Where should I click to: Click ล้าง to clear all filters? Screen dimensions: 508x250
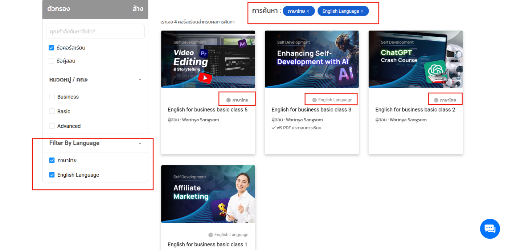pos(138,9)
